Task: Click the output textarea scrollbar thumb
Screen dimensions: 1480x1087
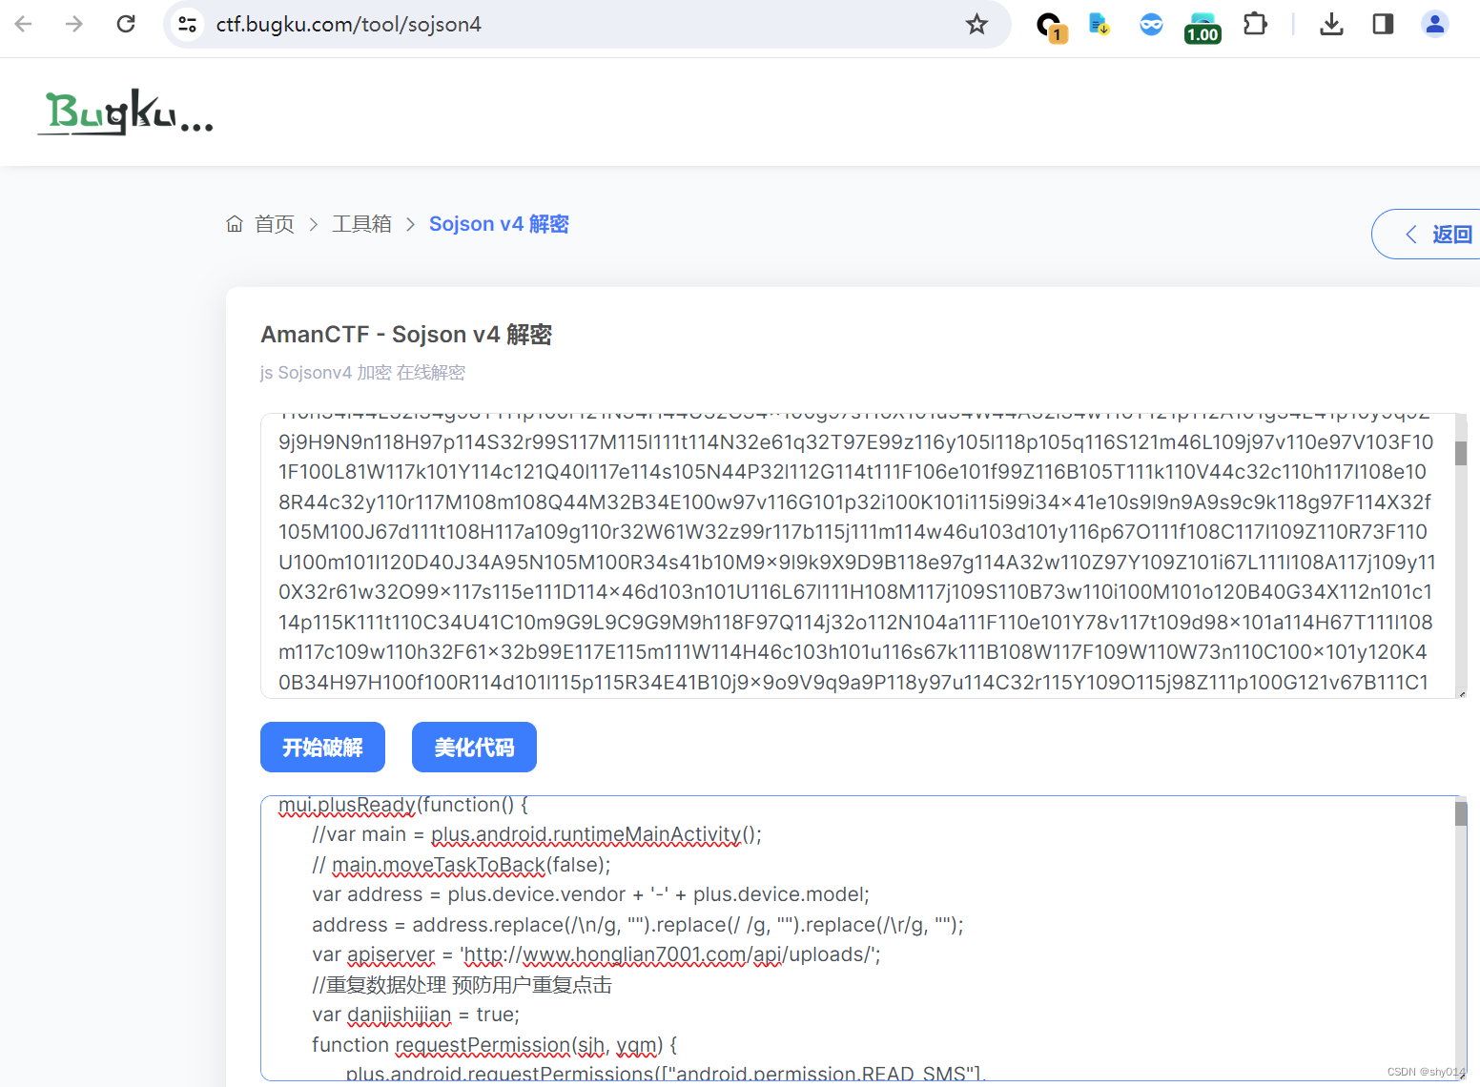Action: click(x=1460, y=813)
